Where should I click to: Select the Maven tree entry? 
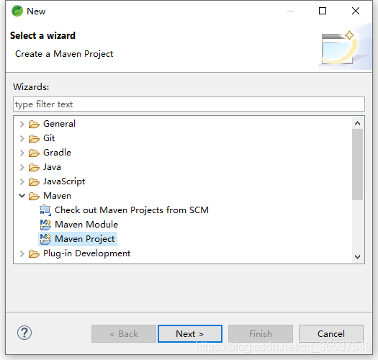[57, 196]
